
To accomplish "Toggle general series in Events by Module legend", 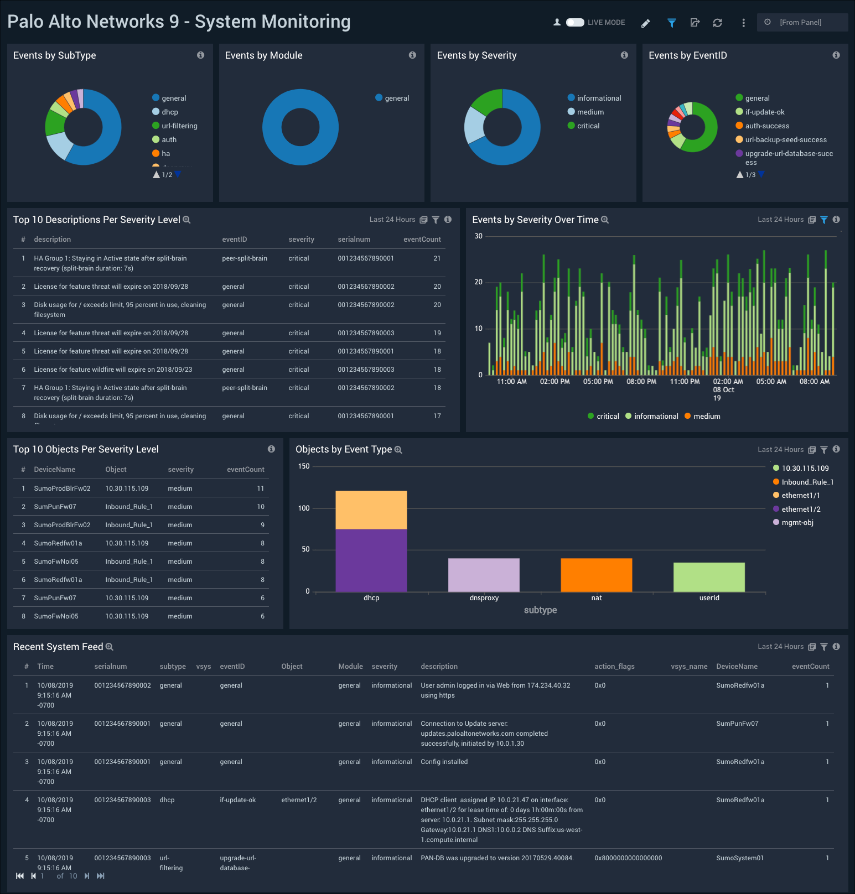I will coord(392,98).
